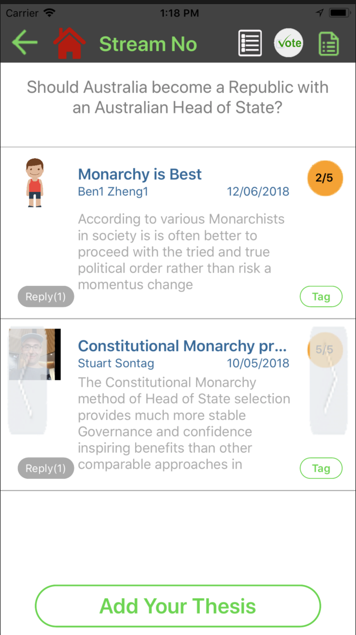
Task: Open the green document icon
Action: pos(329,44)
